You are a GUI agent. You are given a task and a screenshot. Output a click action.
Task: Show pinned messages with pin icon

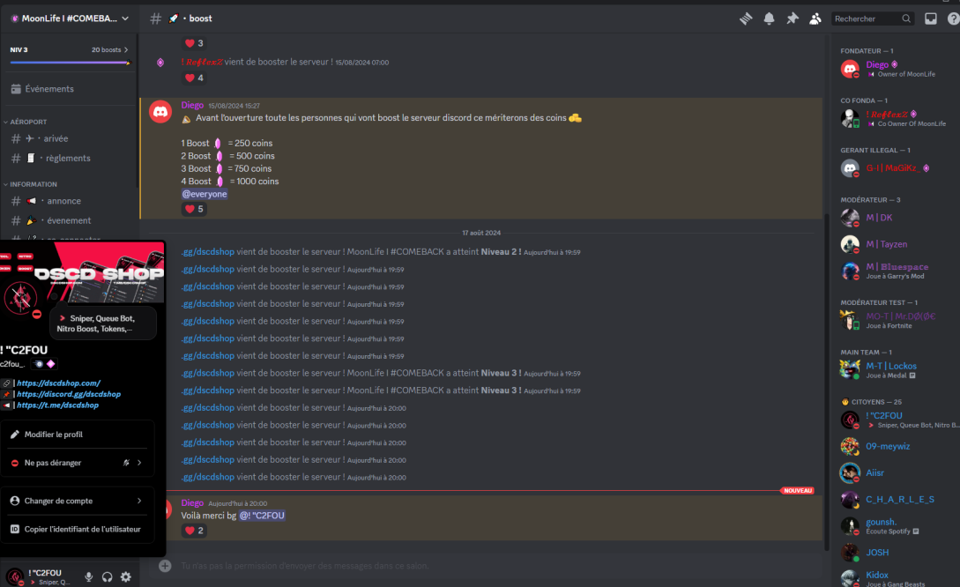[793, 19]
